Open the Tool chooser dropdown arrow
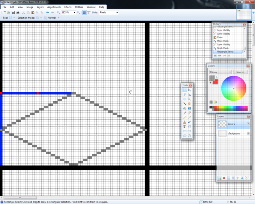The height and width of the screenshot is (204, 255). pos(14,18)
